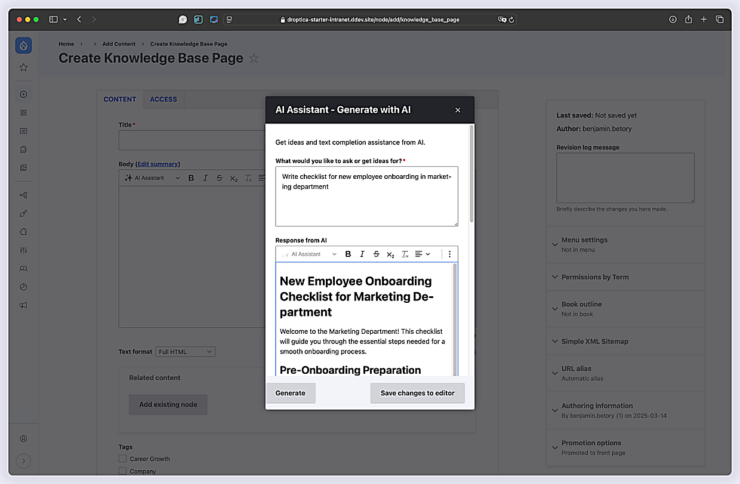Show more items via three-dot toolbar button
The height and width of the screenshot is (484, 740).
pos(449,254)
